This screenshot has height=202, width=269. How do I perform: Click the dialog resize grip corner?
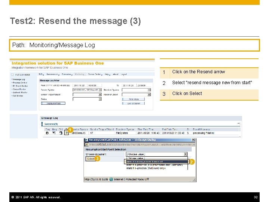pos(194,180)
